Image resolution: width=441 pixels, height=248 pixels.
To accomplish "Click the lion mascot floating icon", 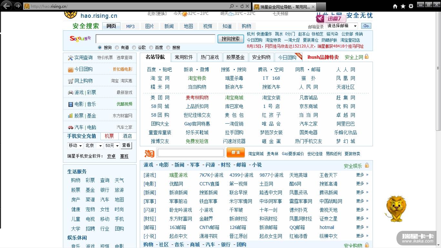I will [x=396, y=209].
